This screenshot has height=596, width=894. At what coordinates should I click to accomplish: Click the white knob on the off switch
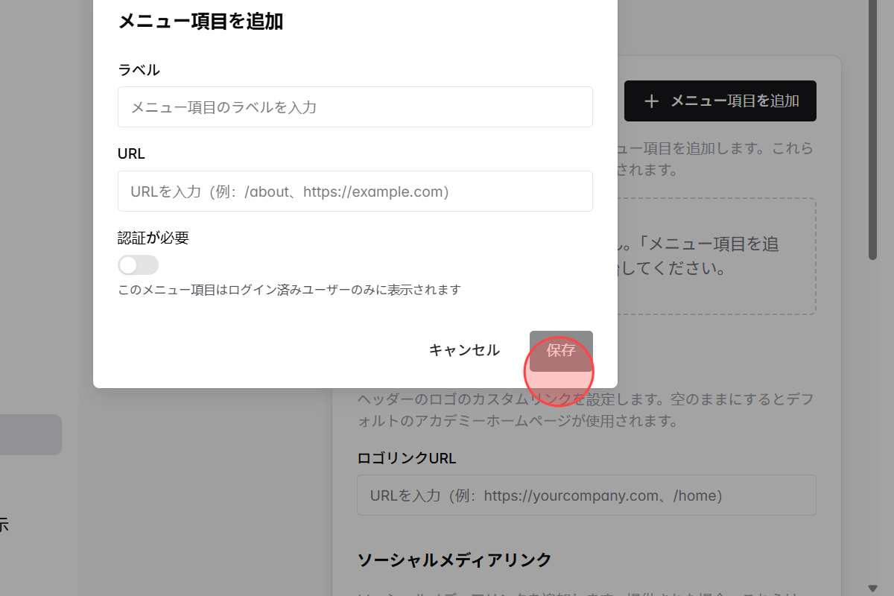(x=130, y=264)
